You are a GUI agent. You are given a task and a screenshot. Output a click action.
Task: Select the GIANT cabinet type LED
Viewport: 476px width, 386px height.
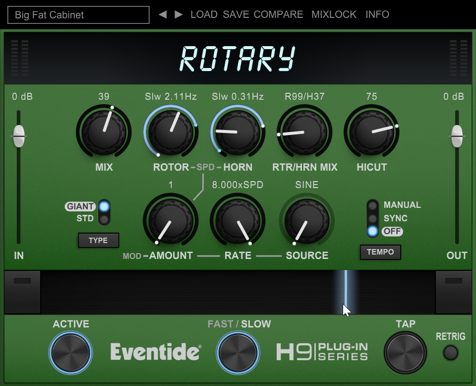[104, 206]
